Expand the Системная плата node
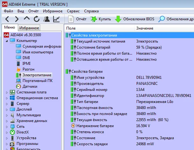This screenshot has width=194, height=150. click(7, 92)
